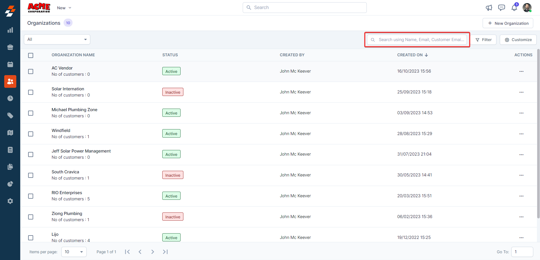540x260 pixels.
Task: Open the dashboard bar chart icon in sidebar
Action: 10,30
